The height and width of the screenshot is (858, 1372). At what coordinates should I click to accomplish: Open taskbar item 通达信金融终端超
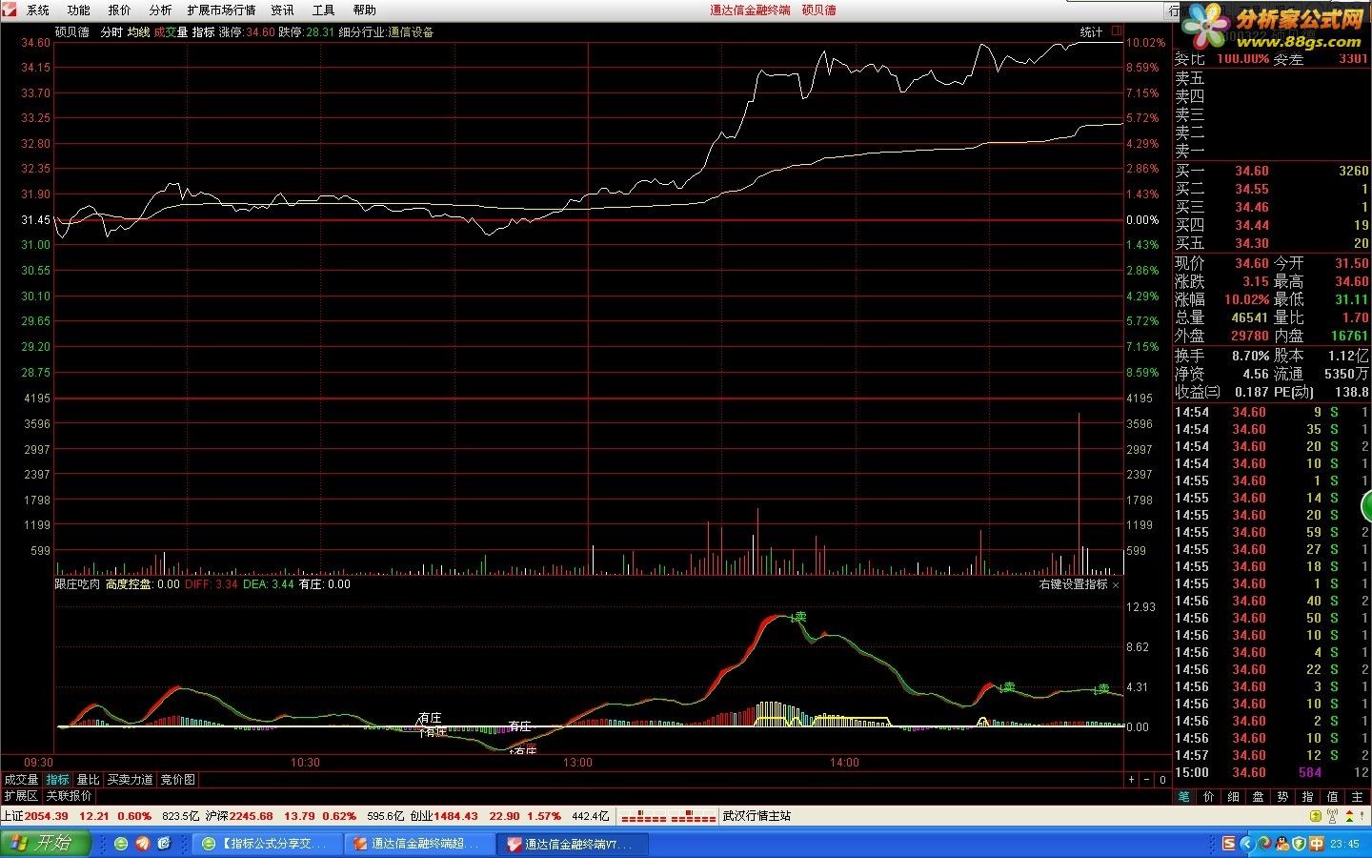pyautogui.click(x=419, y=844)
